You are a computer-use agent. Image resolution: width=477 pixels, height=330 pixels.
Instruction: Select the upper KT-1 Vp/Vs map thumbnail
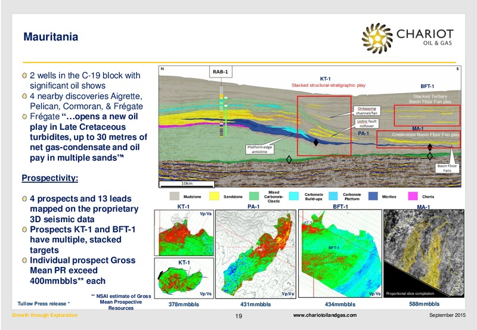(184, 233)
